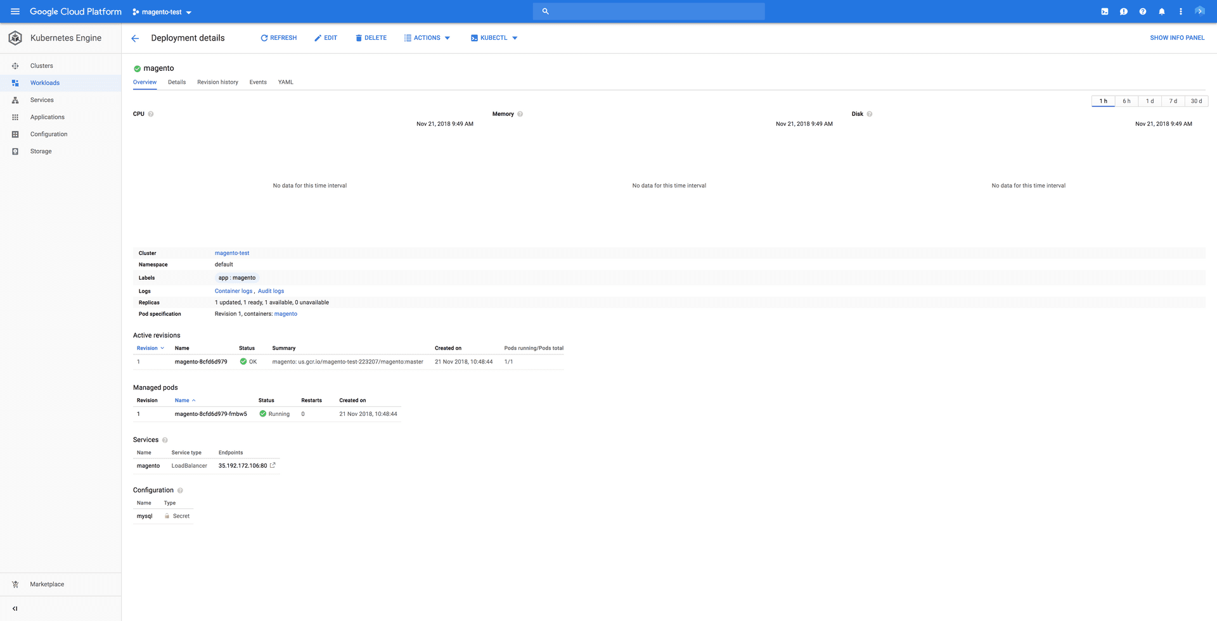
Task: Open the Audit logs link
Action: click(x=271, y=291)
